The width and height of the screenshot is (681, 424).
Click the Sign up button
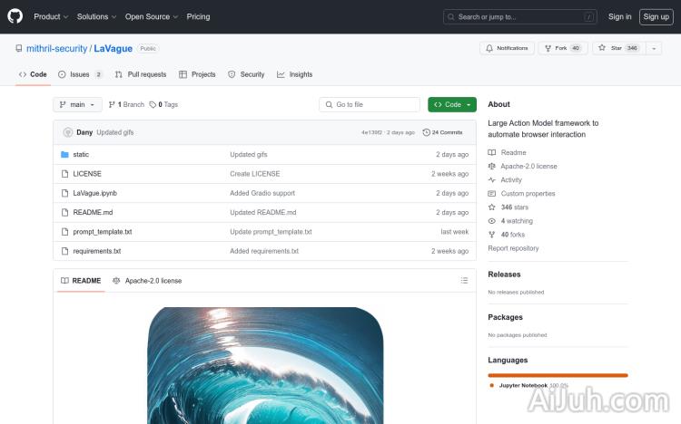(x=654, y=16)
